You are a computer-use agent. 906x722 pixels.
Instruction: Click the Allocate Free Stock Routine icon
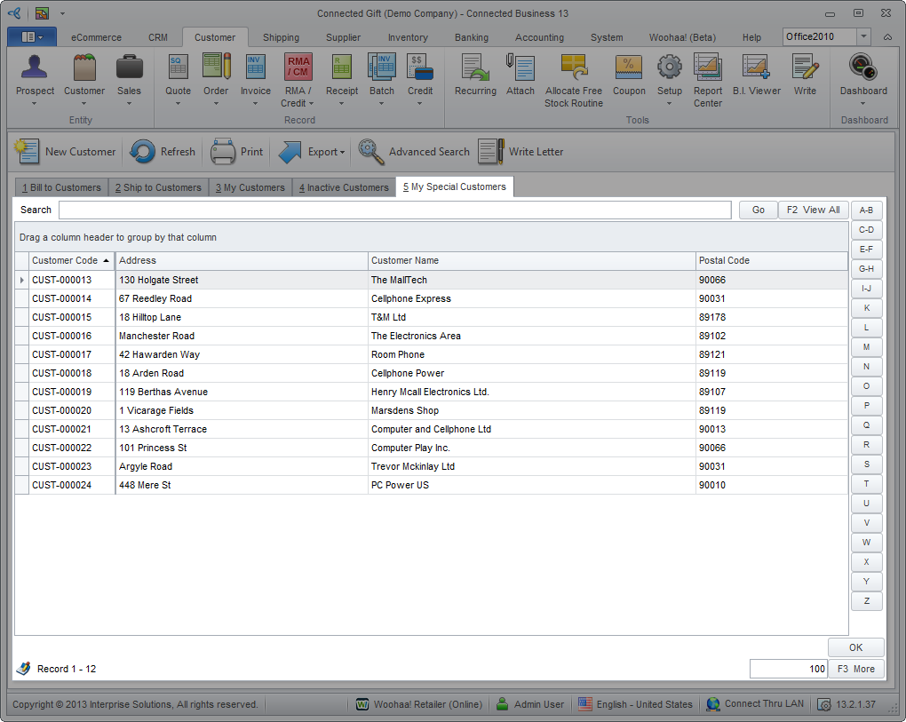point(574,69)
